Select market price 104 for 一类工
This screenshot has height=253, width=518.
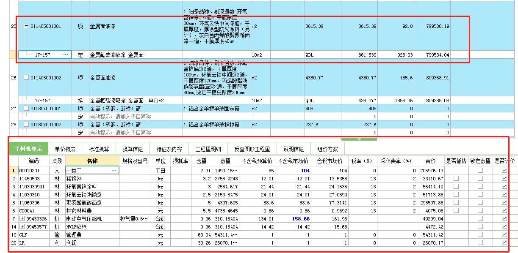coord(293,171)
